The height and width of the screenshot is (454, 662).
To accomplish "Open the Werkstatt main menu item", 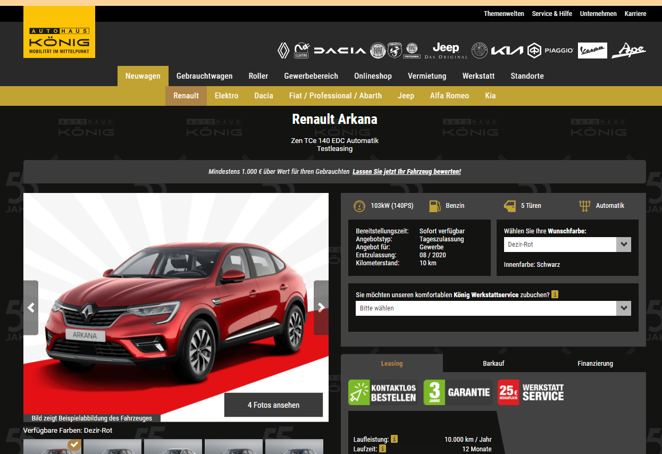I will (479, 76).
